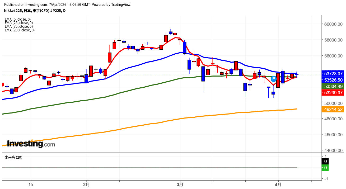Select the EMA (5, close, 0) legend
This screenshot has width=346, height=189.
pyautogui.click(x=18, y=19)
